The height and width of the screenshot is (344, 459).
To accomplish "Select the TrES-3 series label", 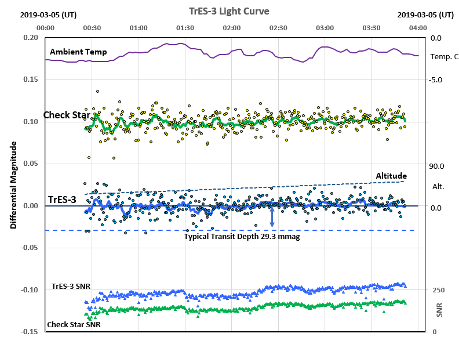I will tap(62, 200).
